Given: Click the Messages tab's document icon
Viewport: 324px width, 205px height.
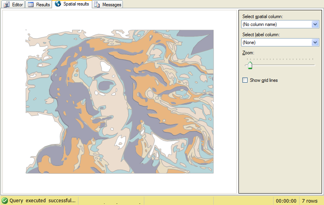Looking at the screenshot, I should coord(97,5).
